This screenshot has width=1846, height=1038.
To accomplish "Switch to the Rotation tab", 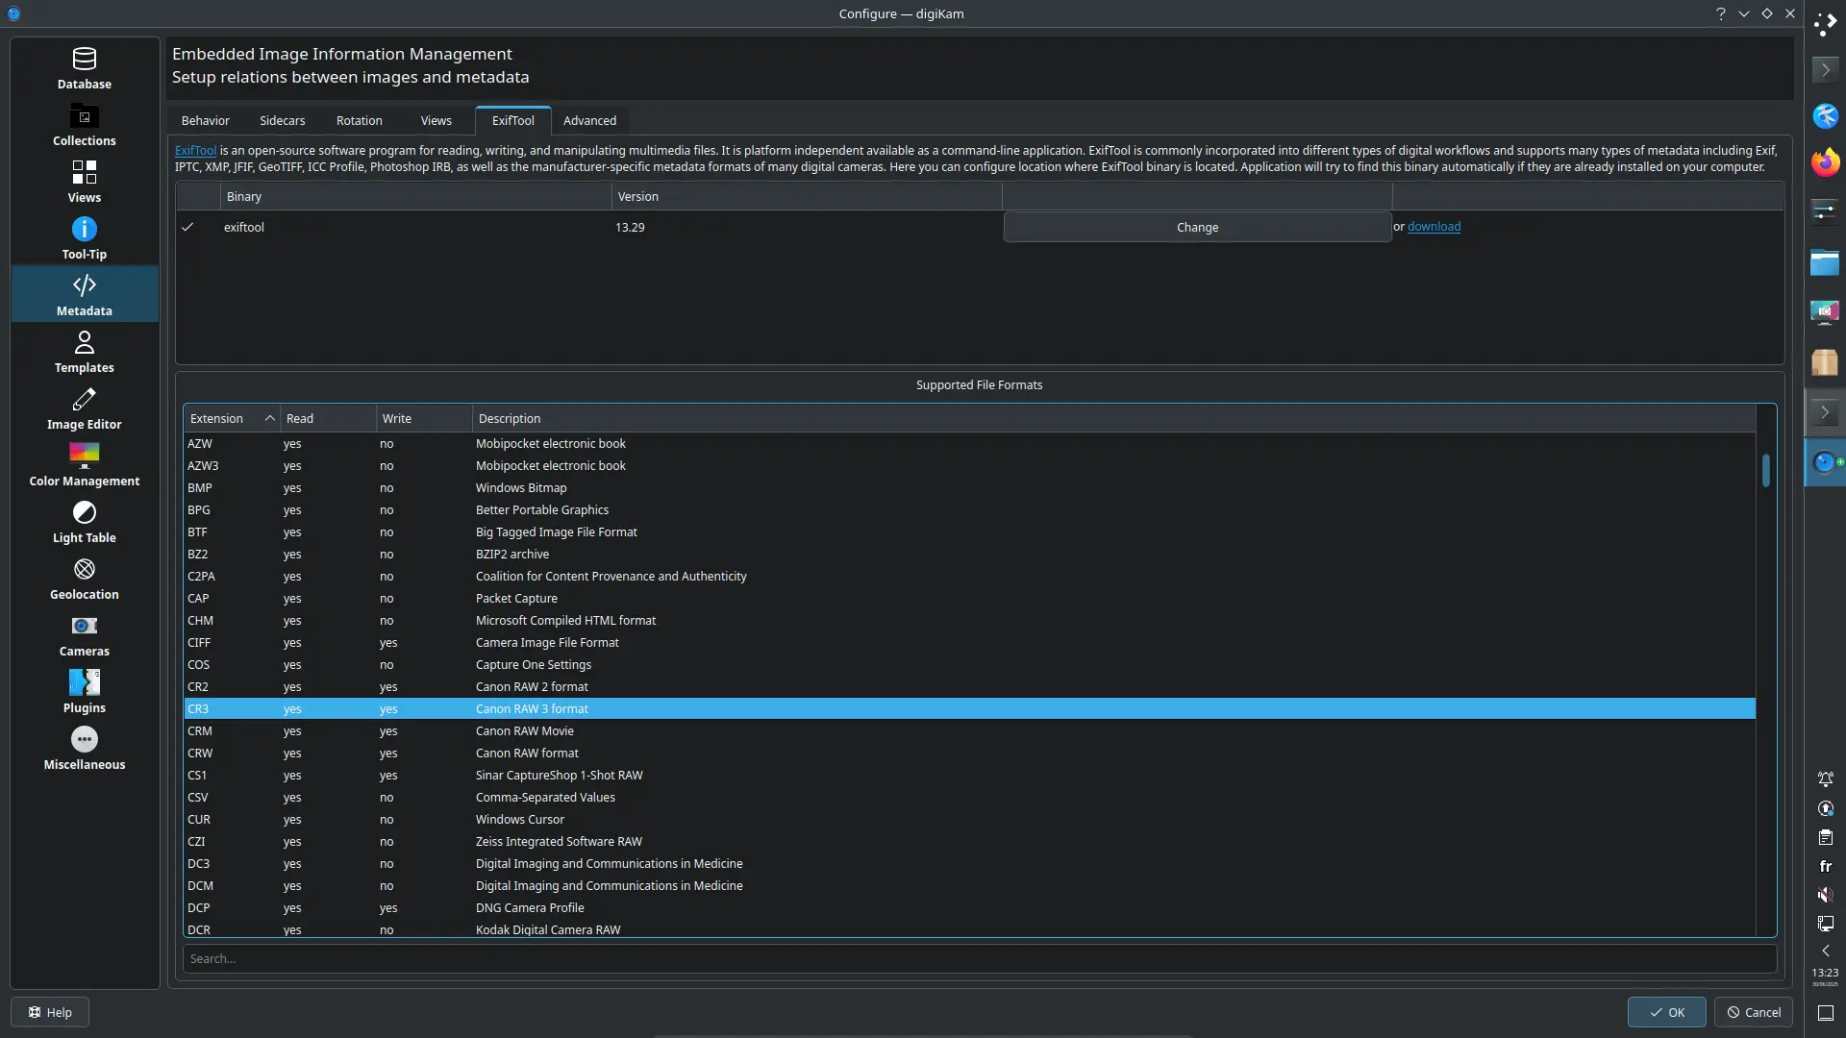I will click(x=360, y=120).
